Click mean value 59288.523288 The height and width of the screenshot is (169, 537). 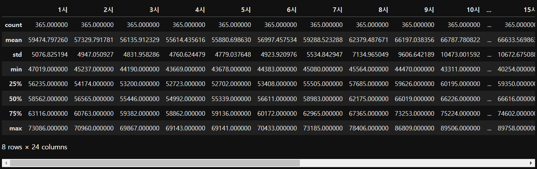pyautogui.click(x=323, y=40)
